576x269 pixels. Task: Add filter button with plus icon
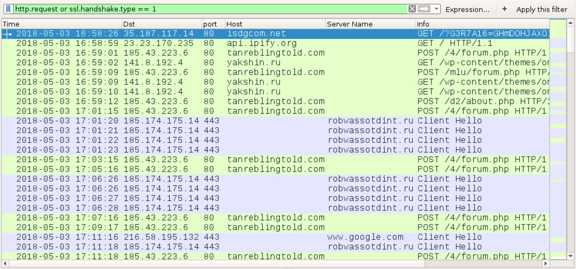pyautogui.click(x=504, y=9)
